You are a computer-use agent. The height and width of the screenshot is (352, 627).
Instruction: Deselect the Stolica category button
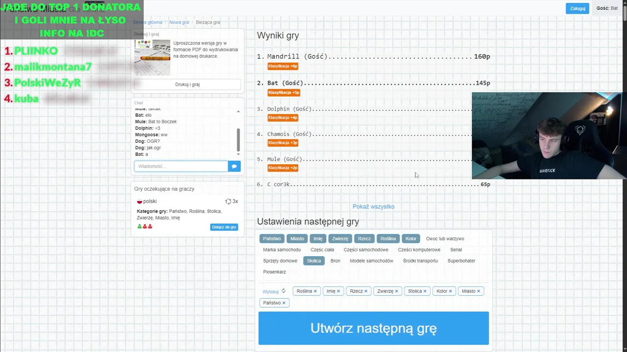pos(314,261)
